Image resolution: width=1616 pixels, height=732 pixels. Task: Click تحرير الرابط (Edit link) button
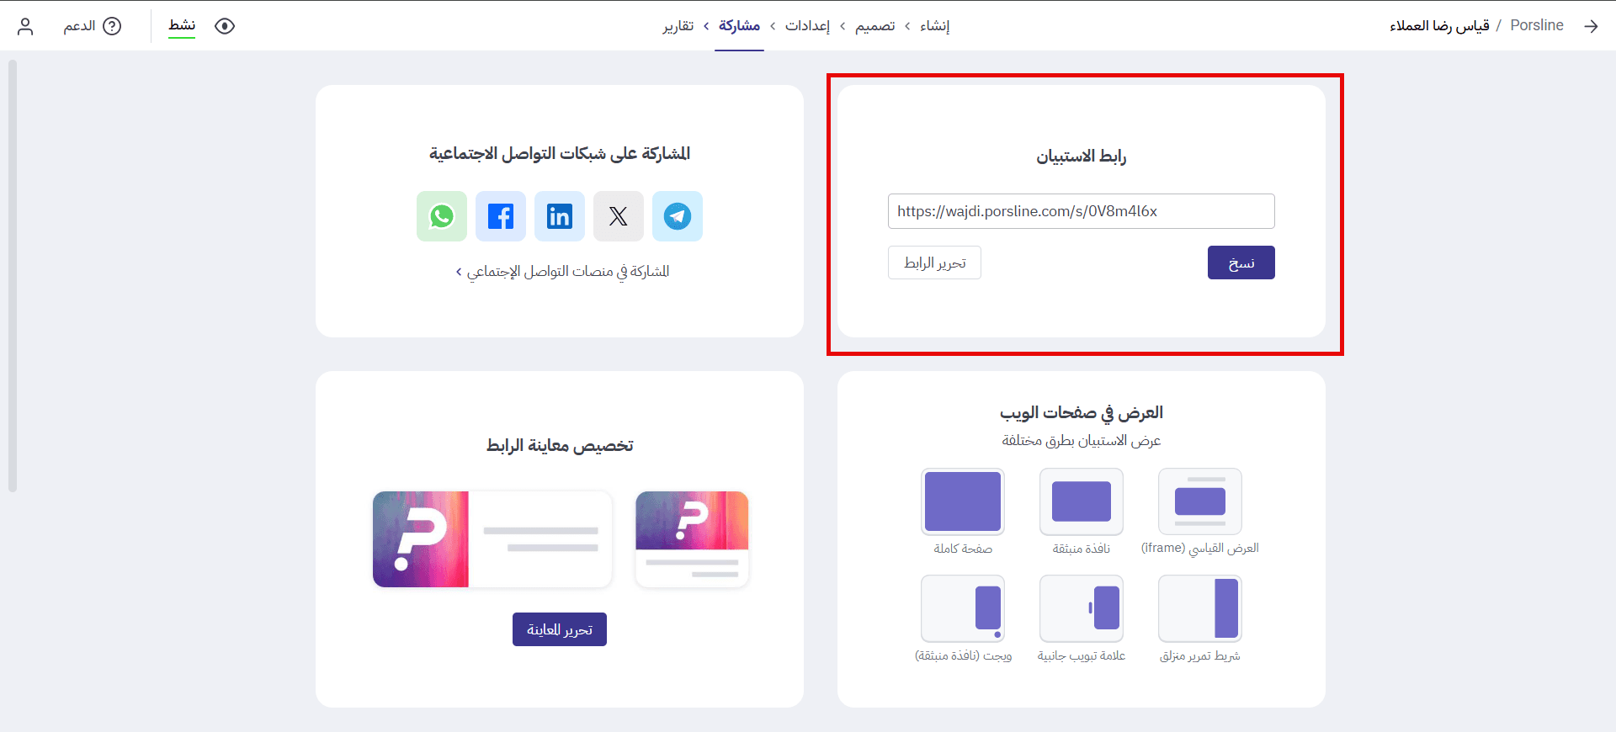tap(934, 263)
